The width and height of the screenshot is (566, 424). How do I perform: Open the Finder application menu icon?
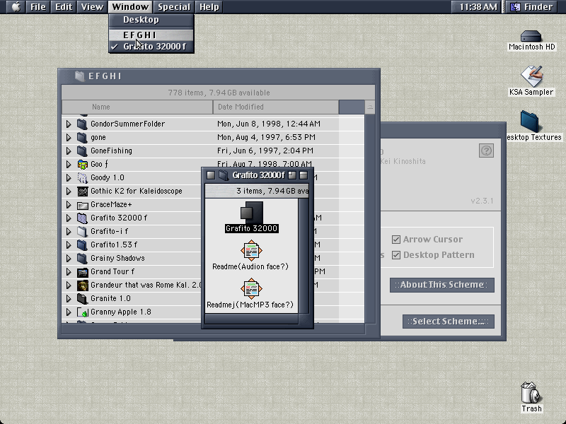pyautogui.click(x=516, y=7)
